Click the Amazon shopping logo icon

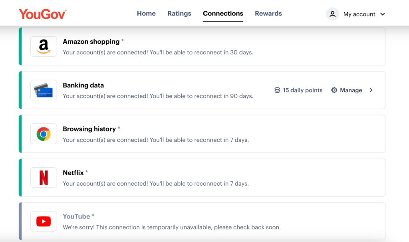pos(44,47)
